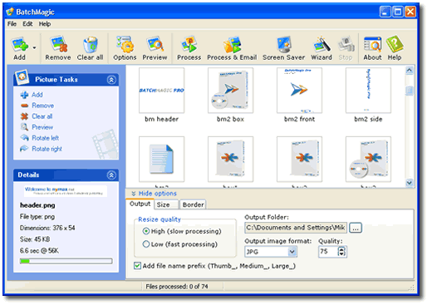Switch to the Output tab
This screenshot has width=427, height=305.
pyautogui.click(x=140, y=204)
